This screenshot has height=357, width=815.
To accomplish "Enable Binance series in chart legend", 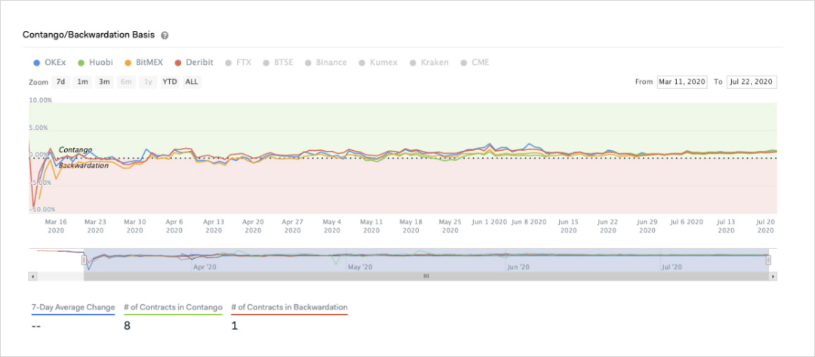I will click(325, 62).
